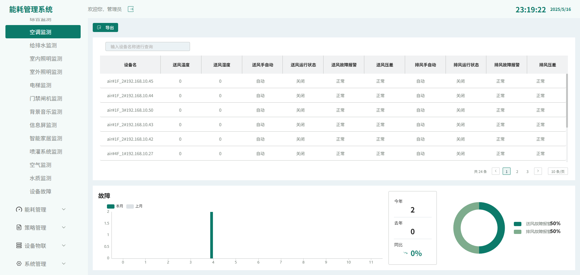Go to next page arrow in pagination
This screenshot has height=275, width=580.
(538, 171)
